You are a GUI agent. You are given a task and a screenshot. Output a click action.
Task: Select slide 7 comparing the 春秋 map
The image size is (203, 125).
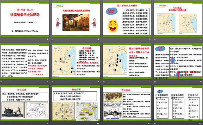click(x=126, y=61)
